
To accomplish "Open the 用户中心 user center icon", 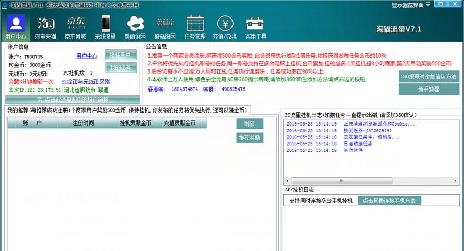I will tap(15, 27).
